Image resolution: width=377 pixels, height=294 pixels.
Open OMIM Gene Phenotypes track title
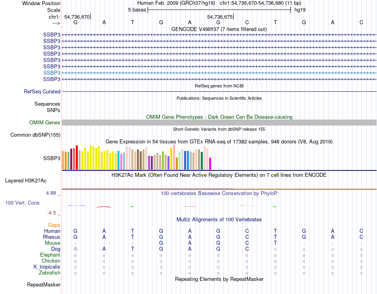point(219,117)
